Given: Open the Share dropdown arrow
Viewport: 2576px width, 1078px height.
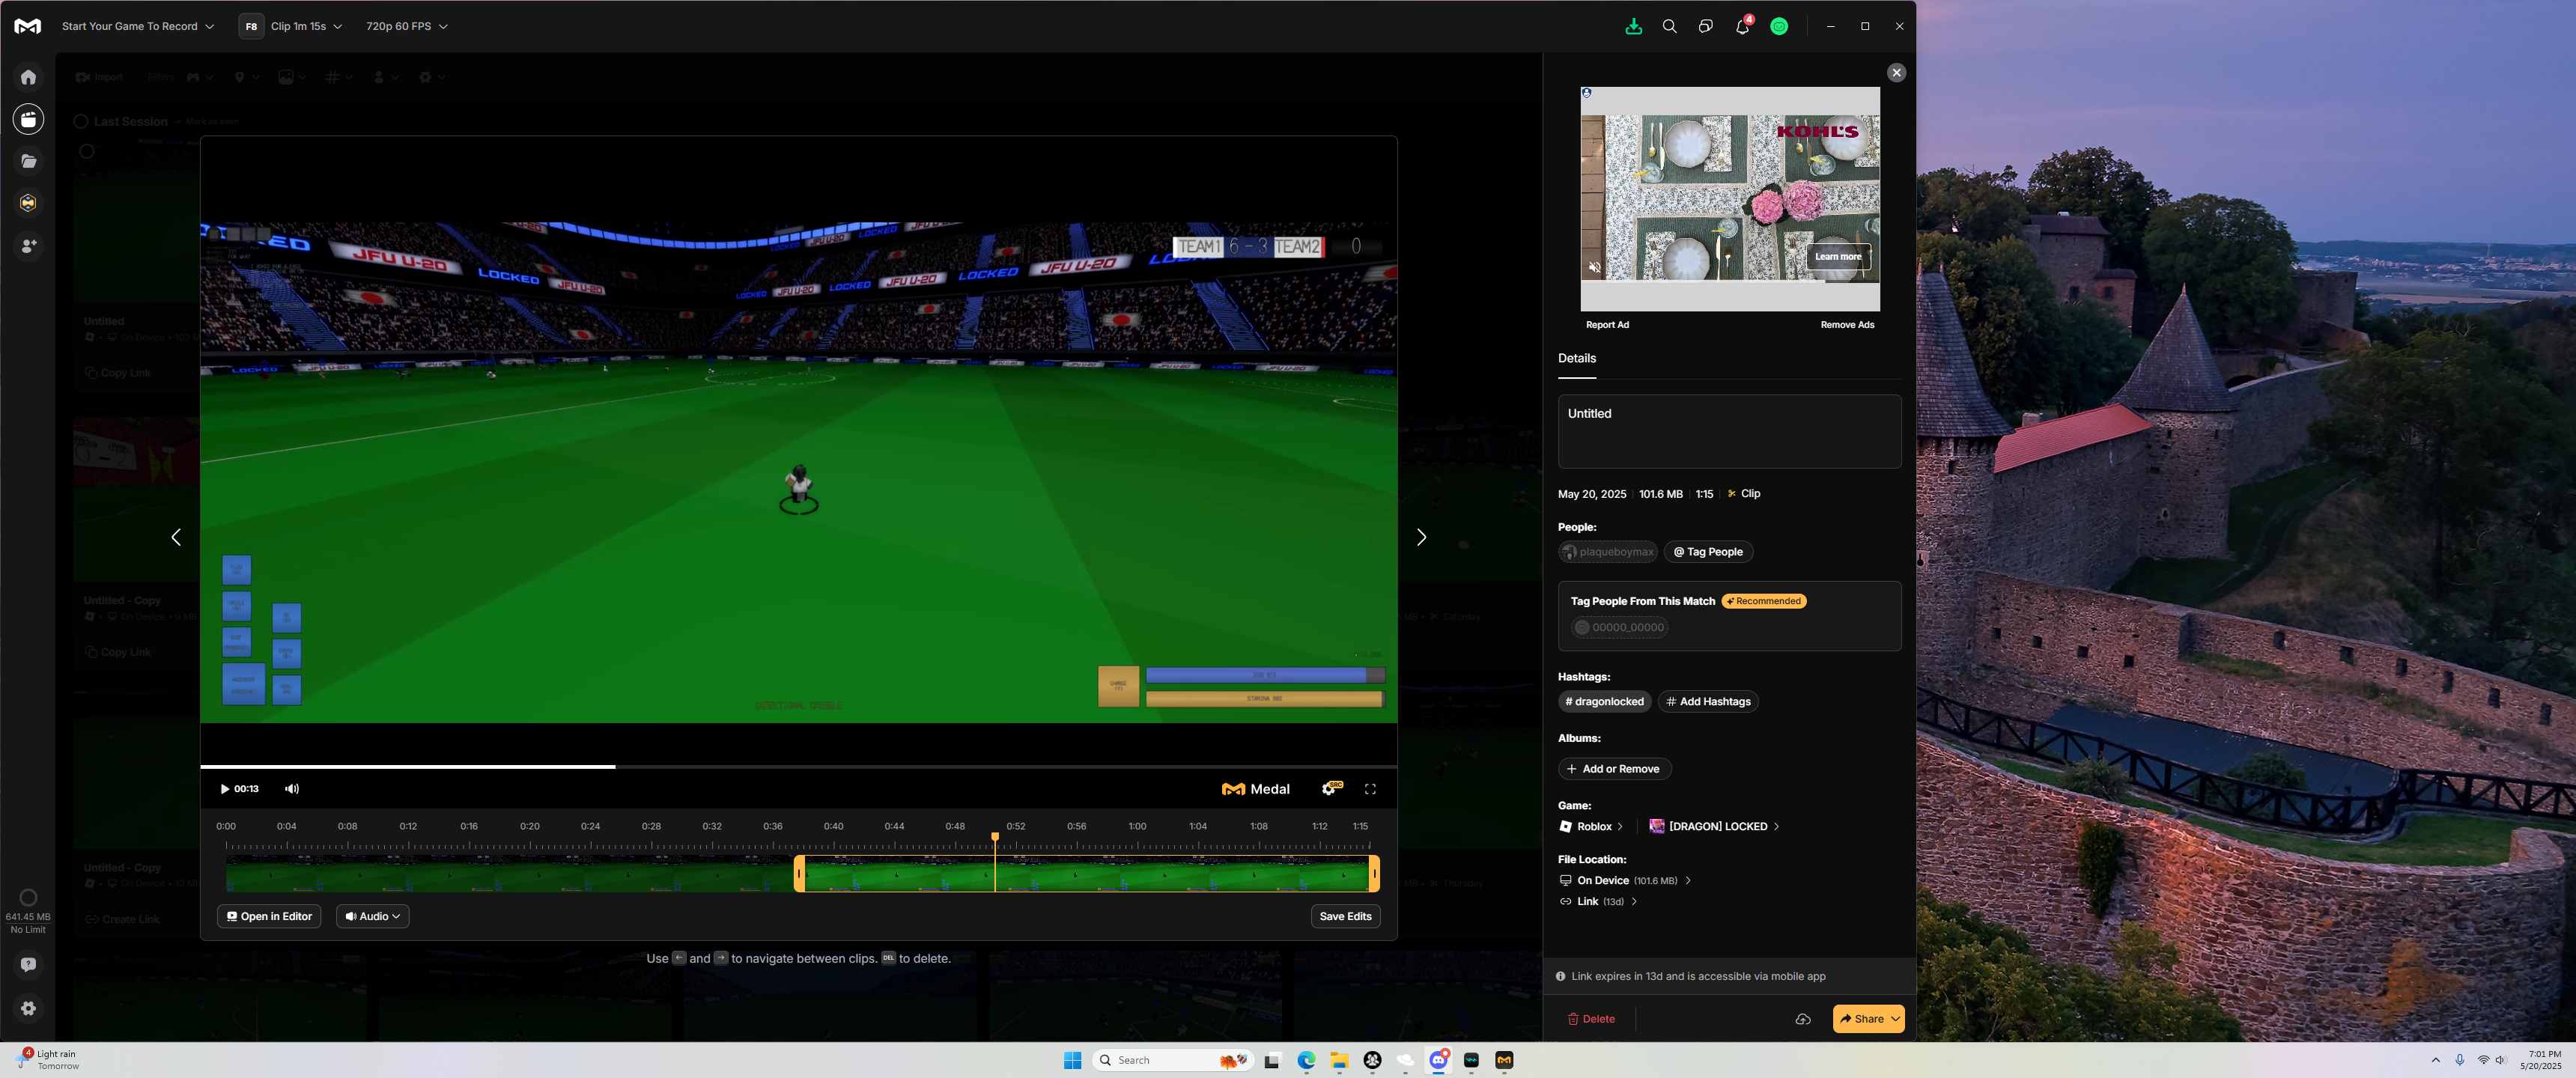Looking at the screenshot, I should coord(1895,1019).
